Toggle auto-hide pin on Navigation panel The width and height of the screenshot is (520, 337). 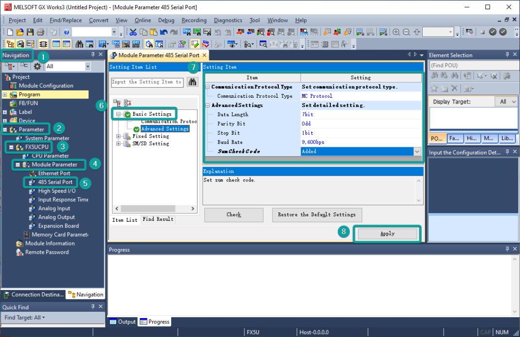93,55
